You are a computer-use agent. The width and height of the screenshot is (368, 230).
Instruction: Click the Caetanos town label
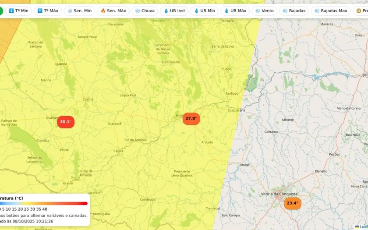[x=271, y=132]
